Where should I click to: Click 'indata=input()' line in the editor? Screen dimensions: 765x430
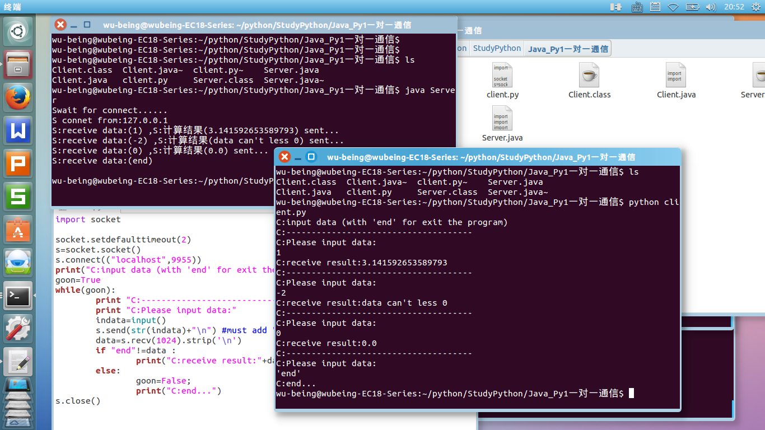(x=131, y=320)
